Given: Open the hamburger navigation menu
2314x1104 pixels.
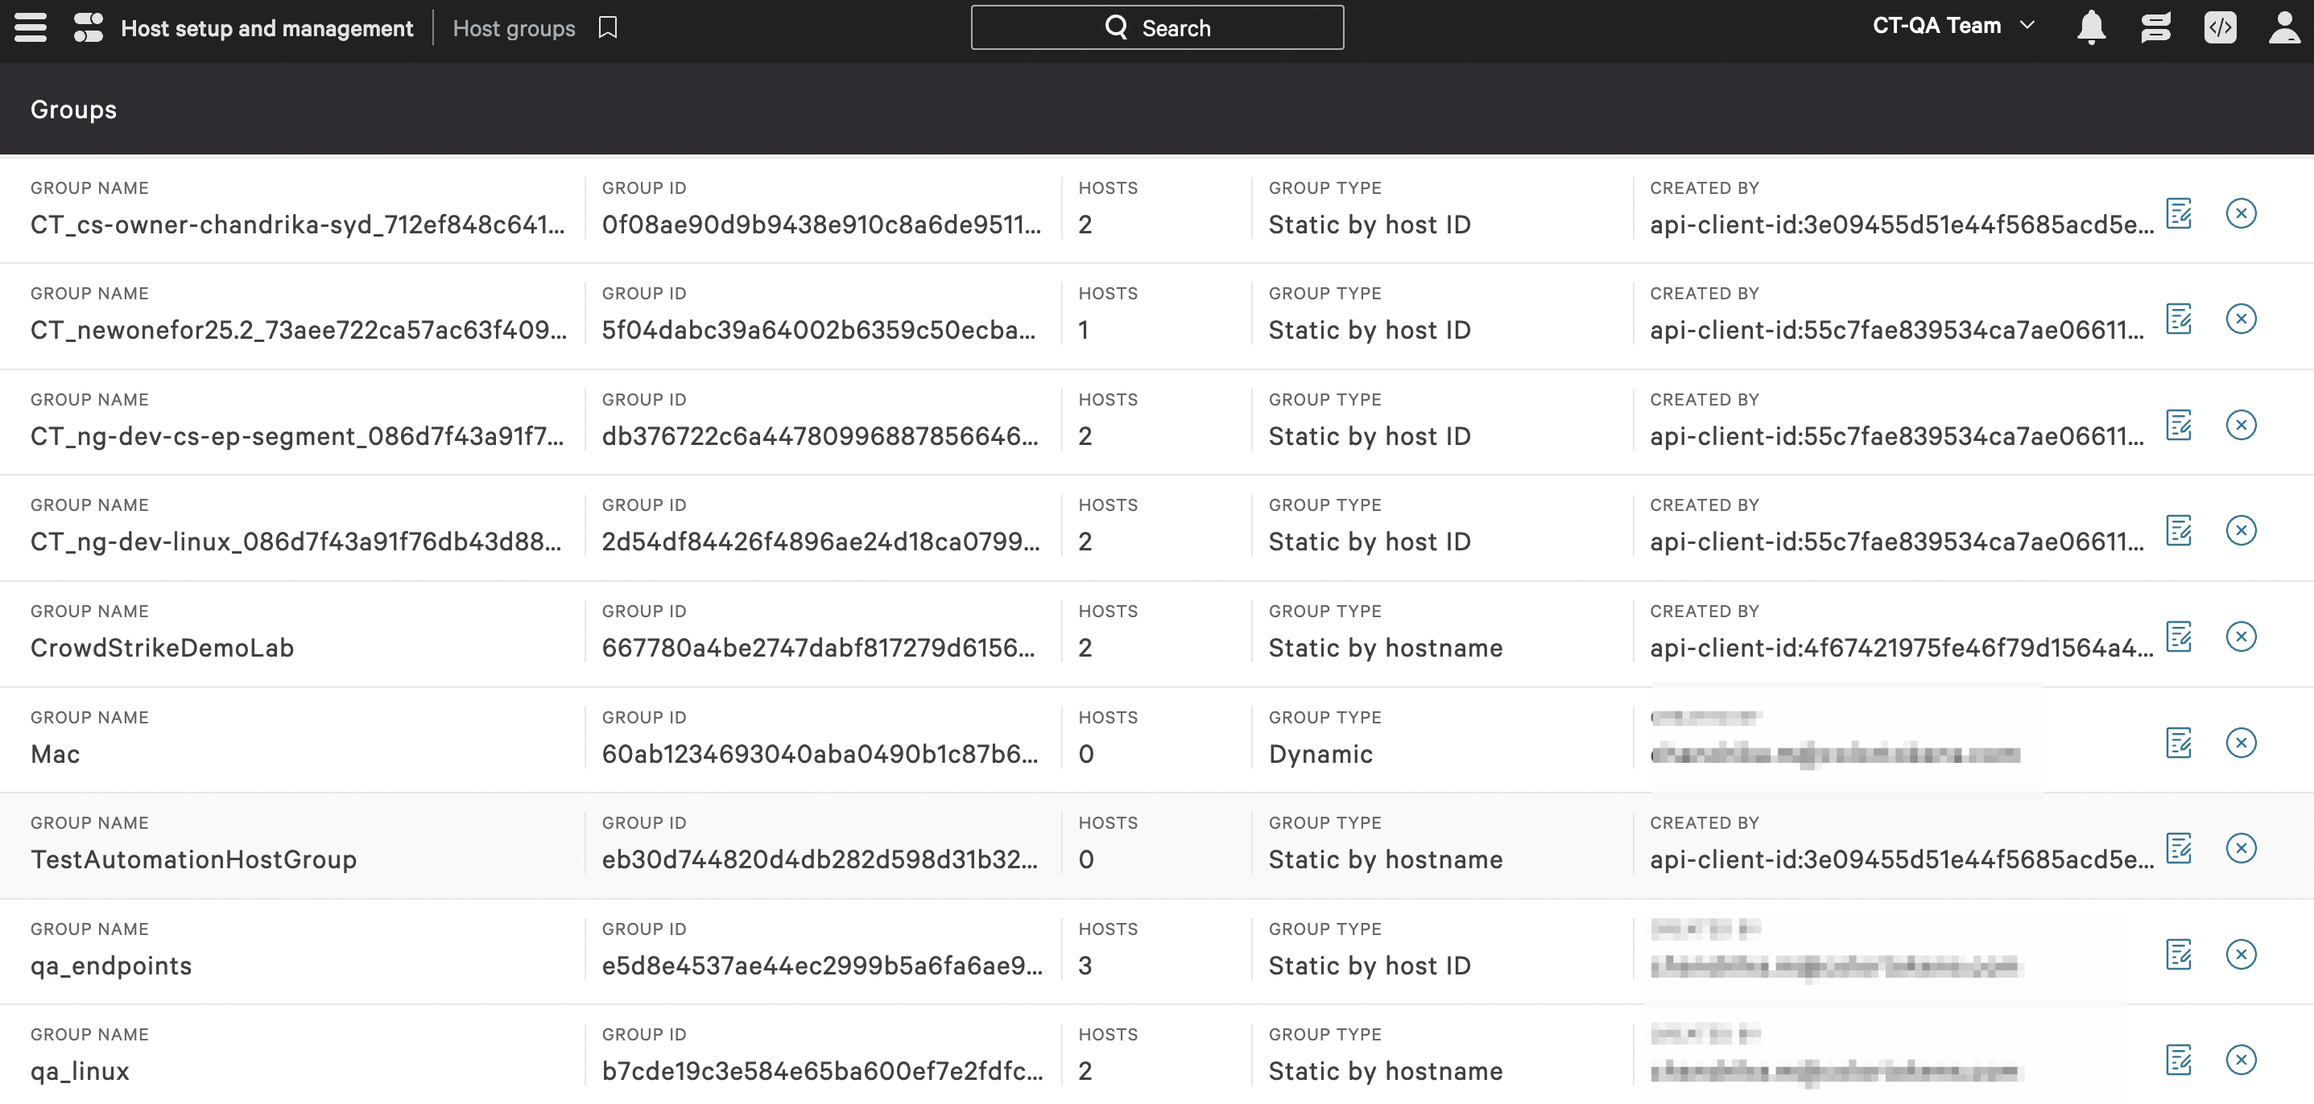Looking at the screenshot, I should tap(31, 27).
